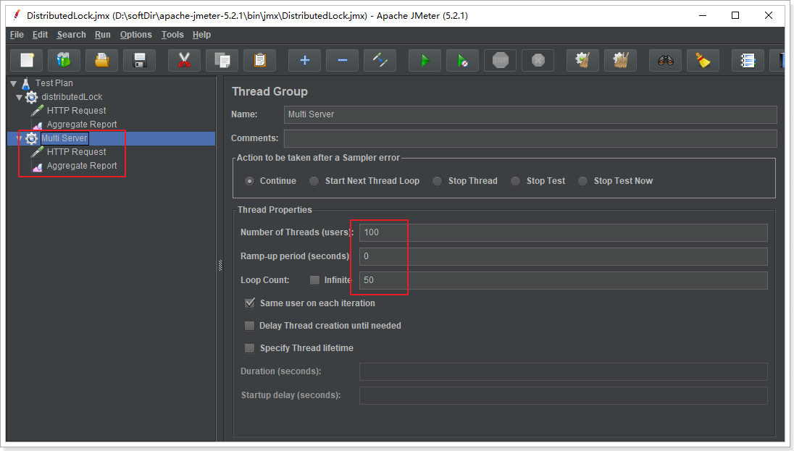Open the Templates icon in toolbar

(x=64, y=60)
